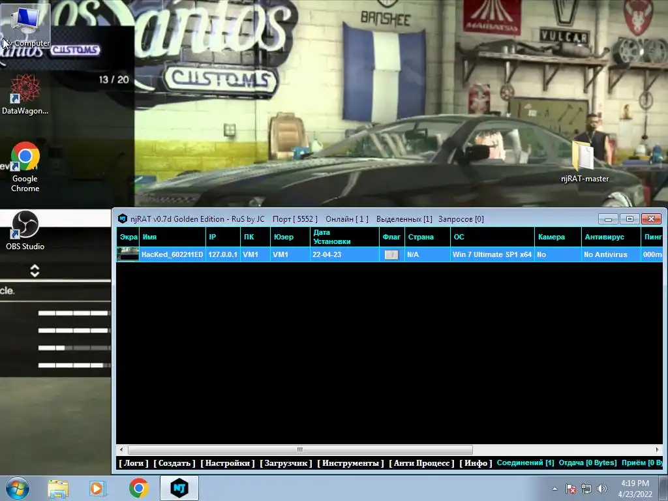The height and width of the screenshot is (501, 668).
Task: Select the Google Chrome desktop shortcut
Action: [x=25, y=167]
